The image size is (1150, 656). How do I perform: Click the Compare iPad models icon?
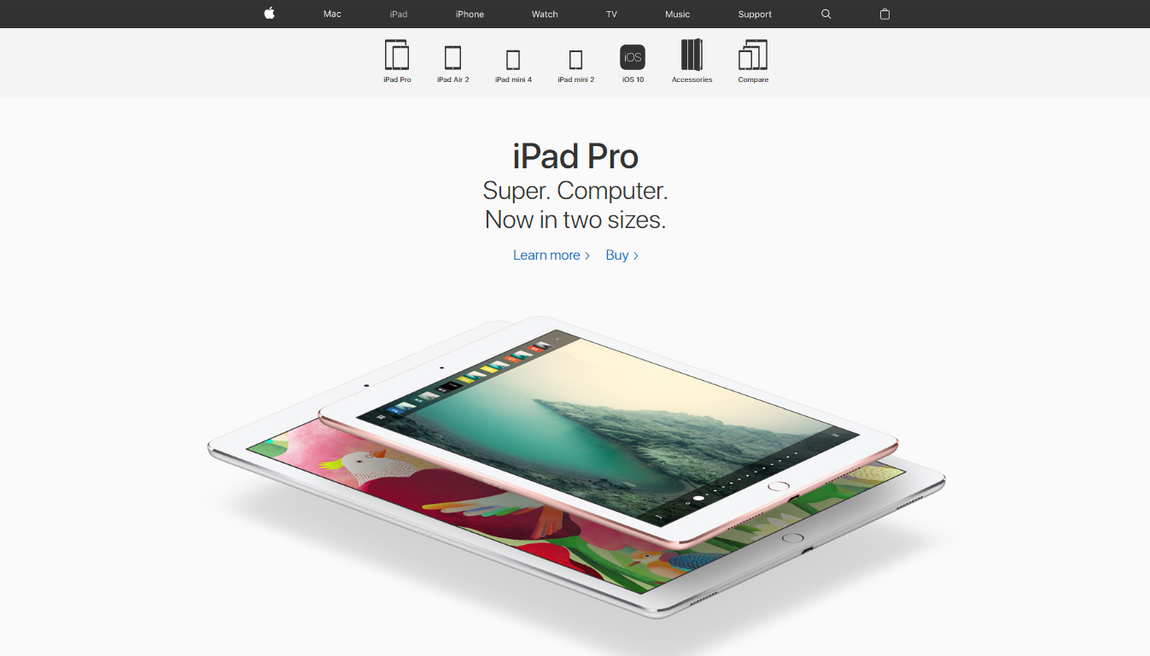753,61
